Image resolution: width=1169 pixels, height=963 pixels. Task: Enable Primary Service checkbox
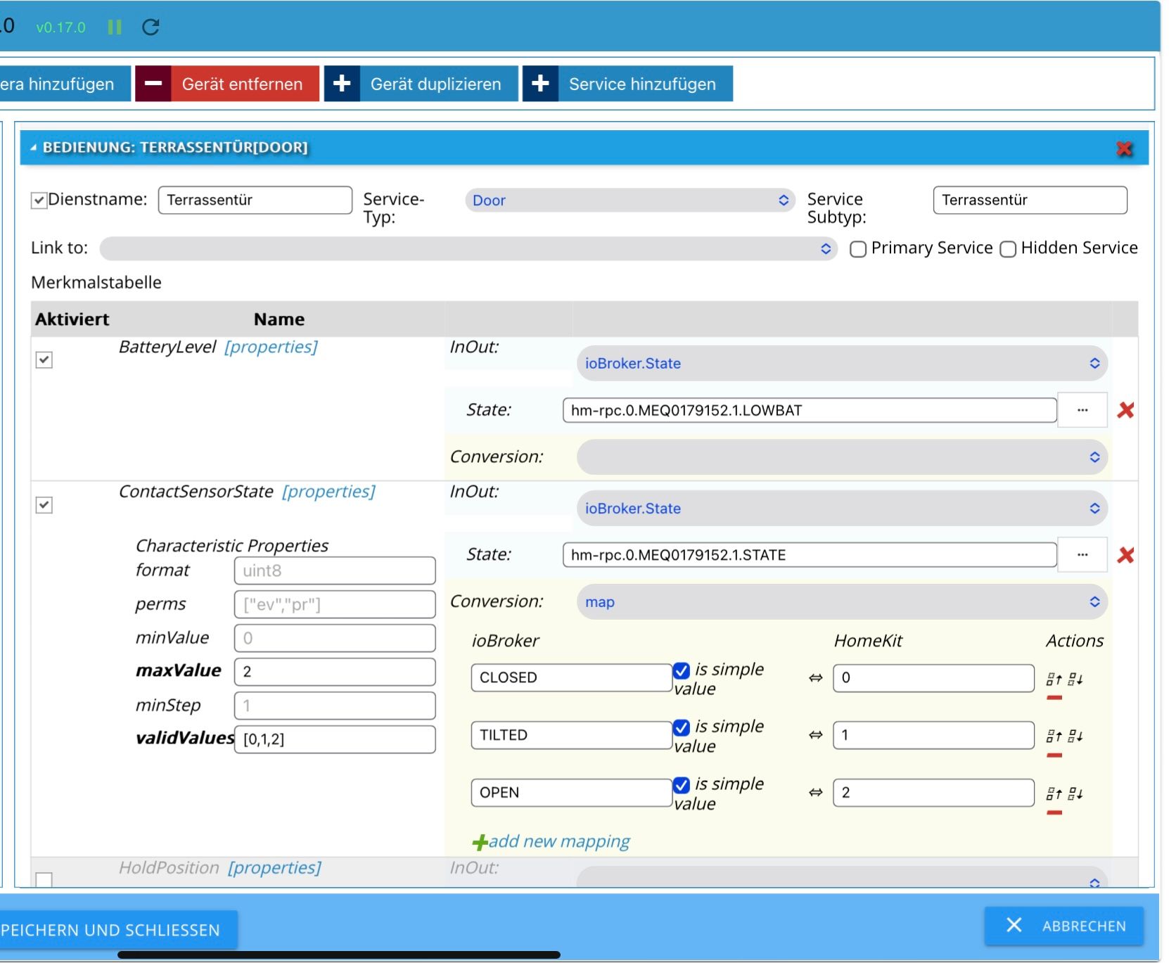(857, 249)
